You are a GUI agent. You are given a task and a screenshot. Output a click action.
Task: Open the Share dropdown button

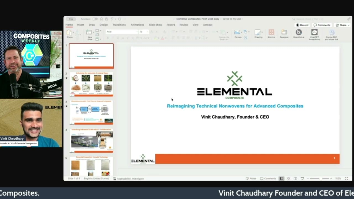[x=342, y=25]
